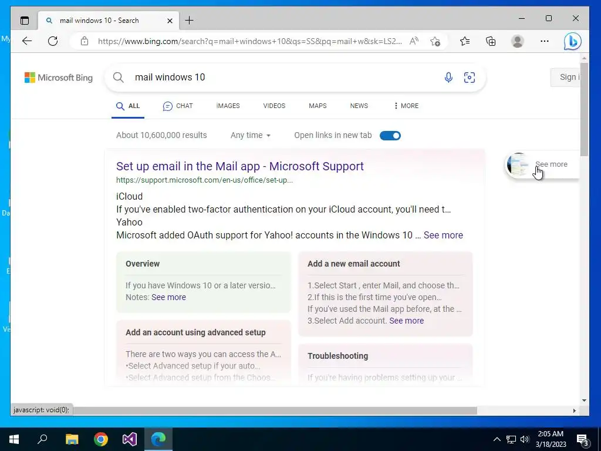601x451 pixels.
Task: Refresh the page
Action: tap(53, 41)
